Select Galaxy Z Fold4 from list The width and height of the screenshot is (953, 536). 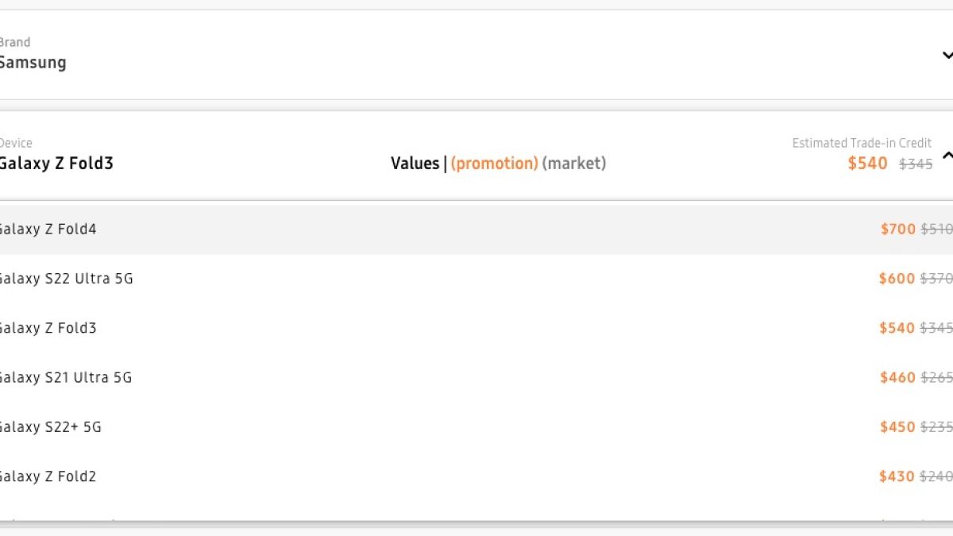(x=48, y=229)
